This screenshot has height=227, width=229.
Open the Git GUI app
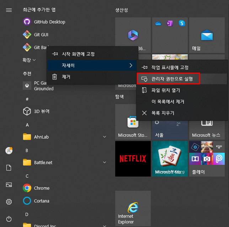click(36, 35)
